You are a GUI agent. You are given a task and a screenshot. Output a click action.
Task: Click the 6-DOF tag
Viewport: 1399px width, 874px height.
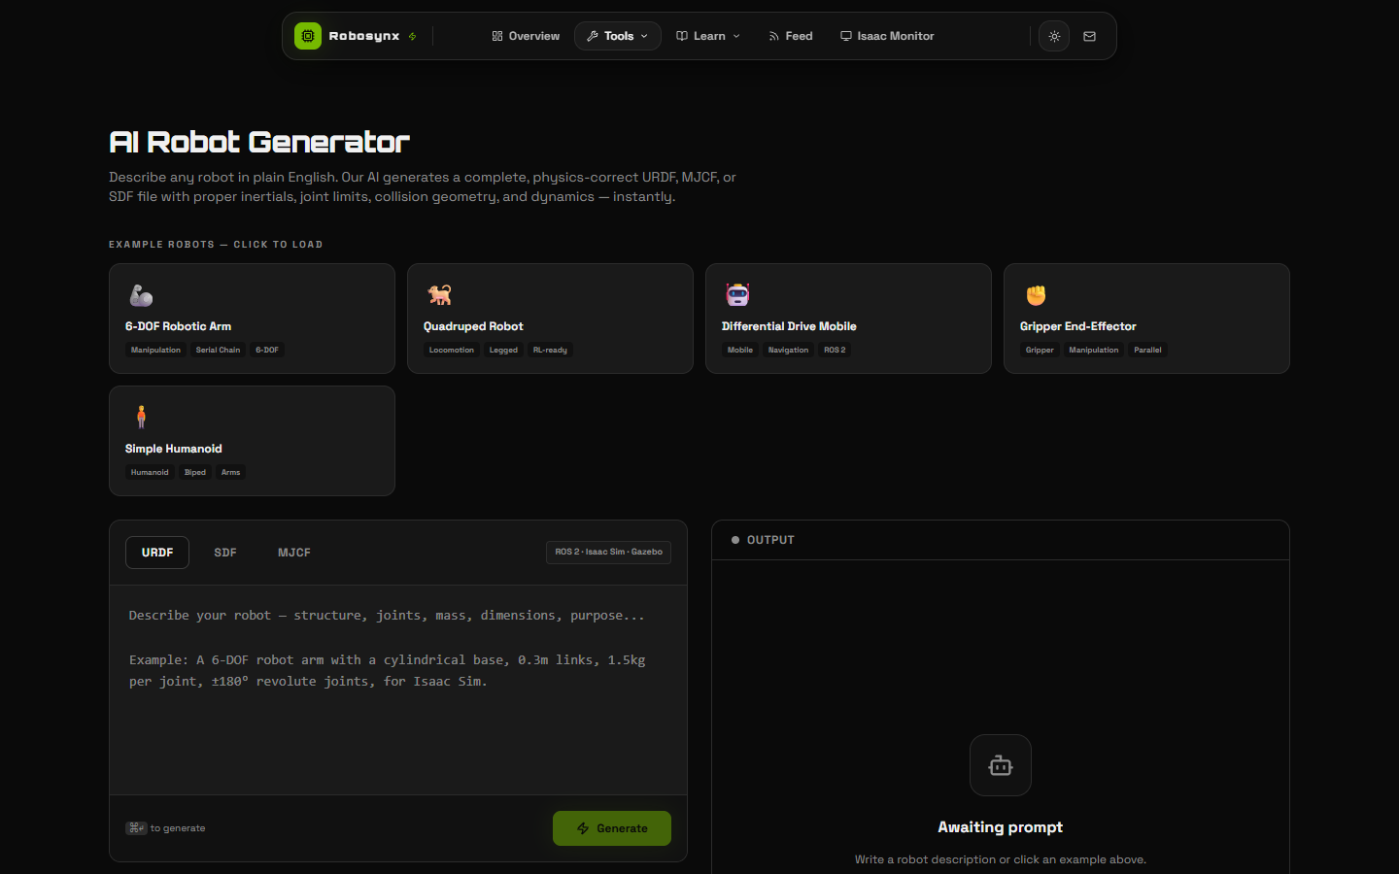coord(267,350)
